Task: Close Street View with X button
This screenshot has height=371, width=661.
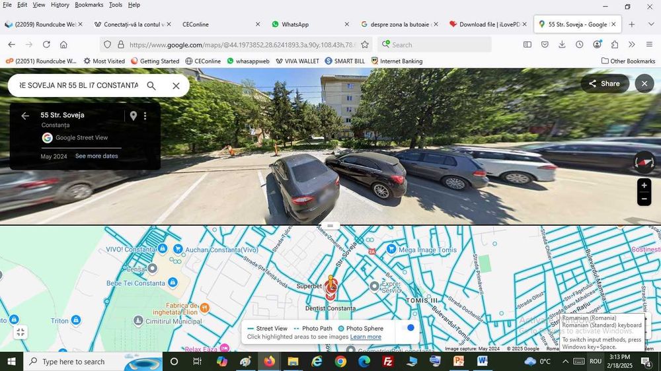Action: tap(644, 83)
